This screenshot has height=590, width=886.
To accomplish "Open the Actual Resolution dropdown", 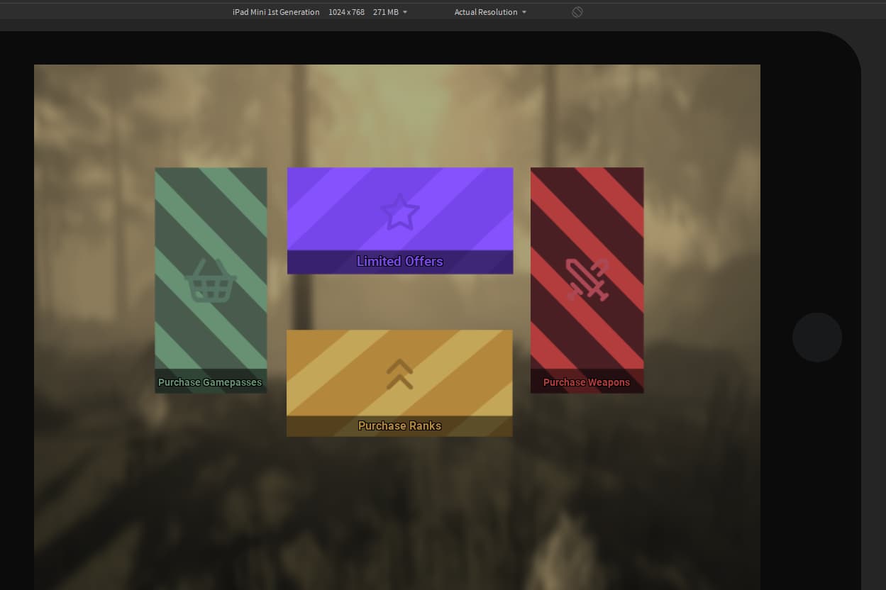I will tap(486, 12).
